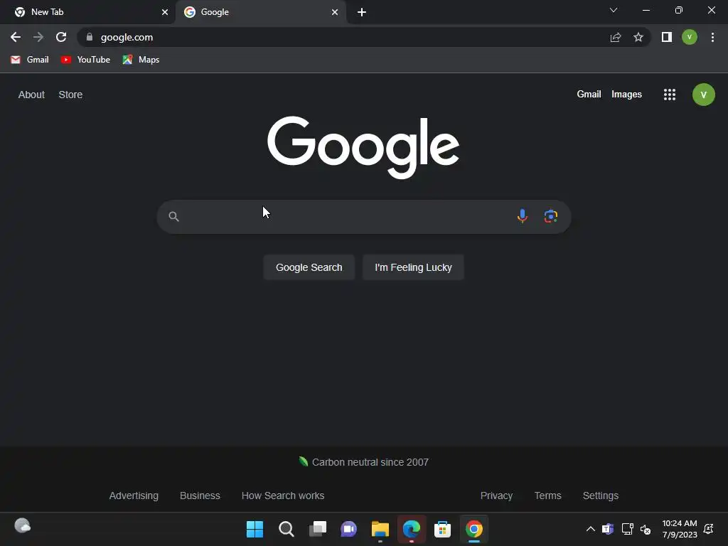Open the Google apps grid

(x=670, y=95)
